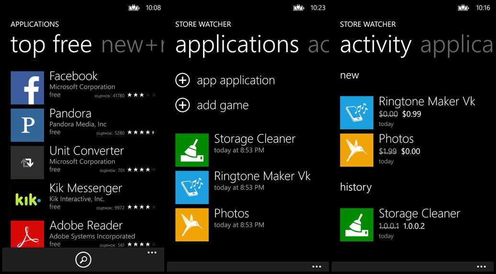Open Ringtone Maker Vk dated 8:53 PM
Viewport: 496px width, 274px height.
(262, 181)
